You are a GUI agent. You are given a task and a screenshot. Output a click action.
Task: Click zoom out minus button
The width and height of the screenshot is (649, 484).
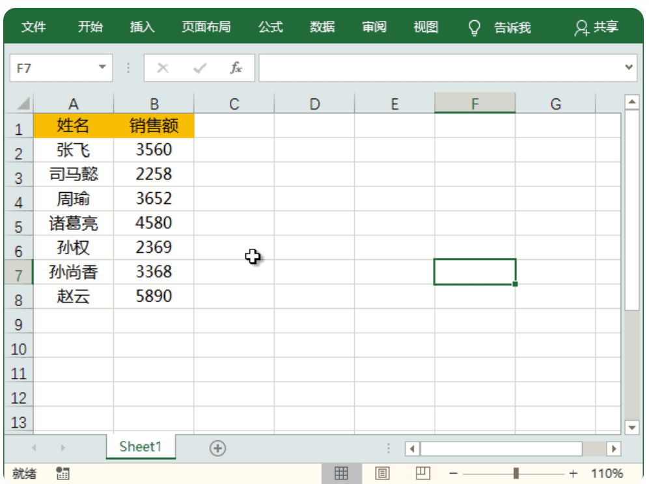tap(453, 473)
